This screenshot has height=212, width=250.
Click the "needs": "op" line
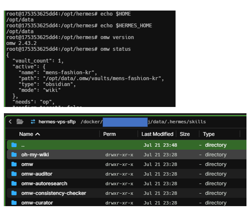click(x=33, y=102)
